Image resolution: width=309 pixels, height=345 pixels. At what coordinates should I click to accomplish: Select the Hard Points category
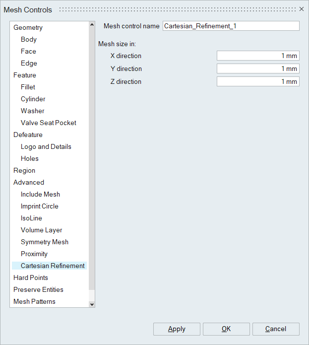coord(31,277)
